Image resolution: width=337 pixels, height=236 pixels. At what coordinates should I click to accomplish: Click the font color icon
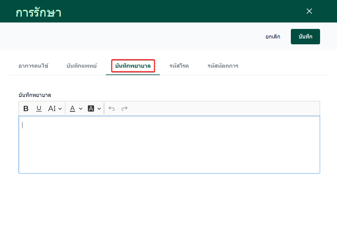click(73, 109)
